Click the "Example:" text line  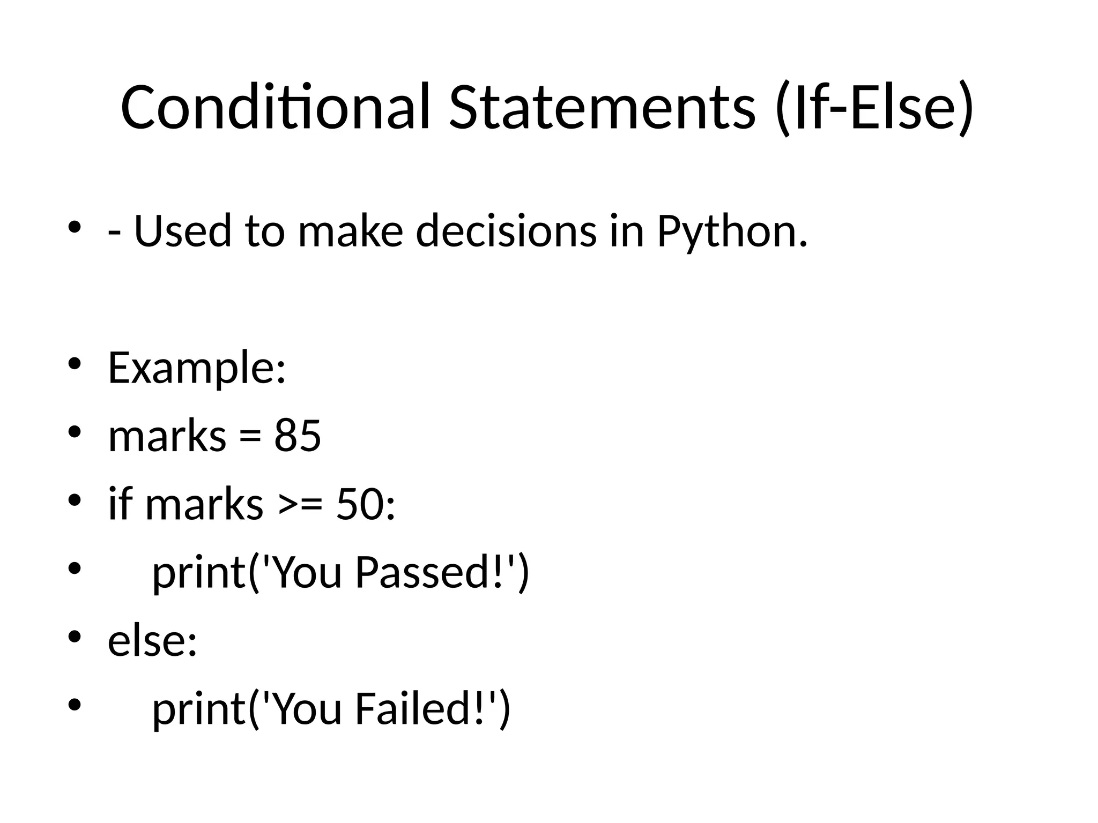pos(197,368)
